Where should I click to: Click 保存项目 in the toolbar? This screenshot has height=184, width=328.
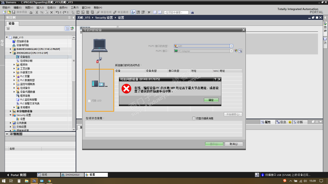pos(19,12)
